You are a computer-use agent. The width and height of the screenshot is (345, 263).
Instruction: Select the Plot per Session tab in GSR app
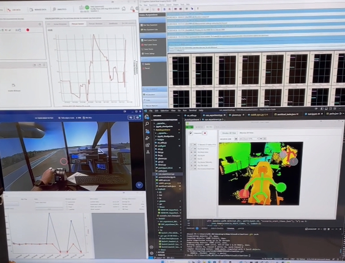(78, 24)
